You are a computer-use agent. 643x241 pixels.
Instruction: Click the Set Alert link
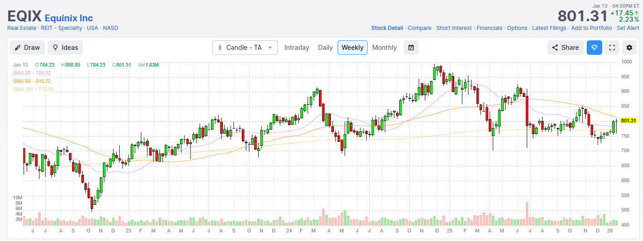[628, 28]
